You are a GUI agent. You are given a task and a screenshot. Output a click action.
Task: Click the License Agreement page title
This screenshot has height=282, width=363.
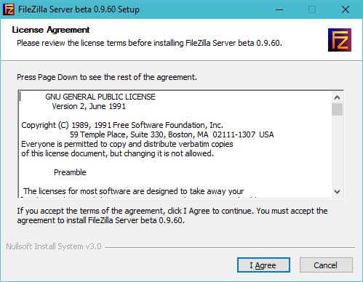51,30
